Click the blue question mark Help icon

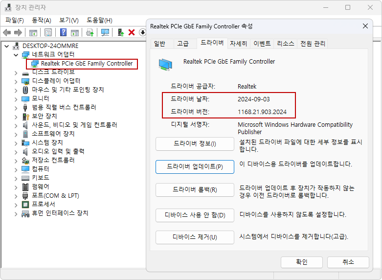coord(64,32)
